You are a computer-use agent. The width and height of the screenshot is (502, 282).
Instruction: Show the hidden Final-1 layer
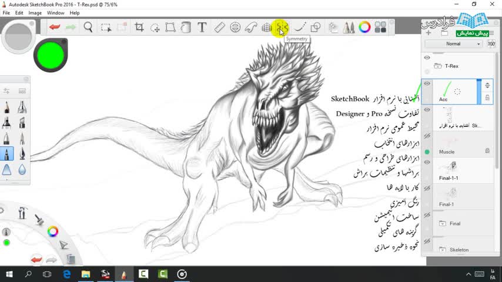(427, 189)
